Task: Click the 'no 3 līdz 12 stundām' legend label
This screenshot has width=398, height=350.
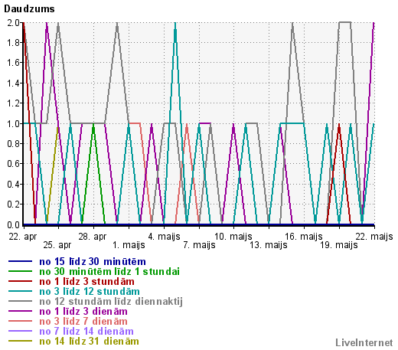Action: point(90,291)
